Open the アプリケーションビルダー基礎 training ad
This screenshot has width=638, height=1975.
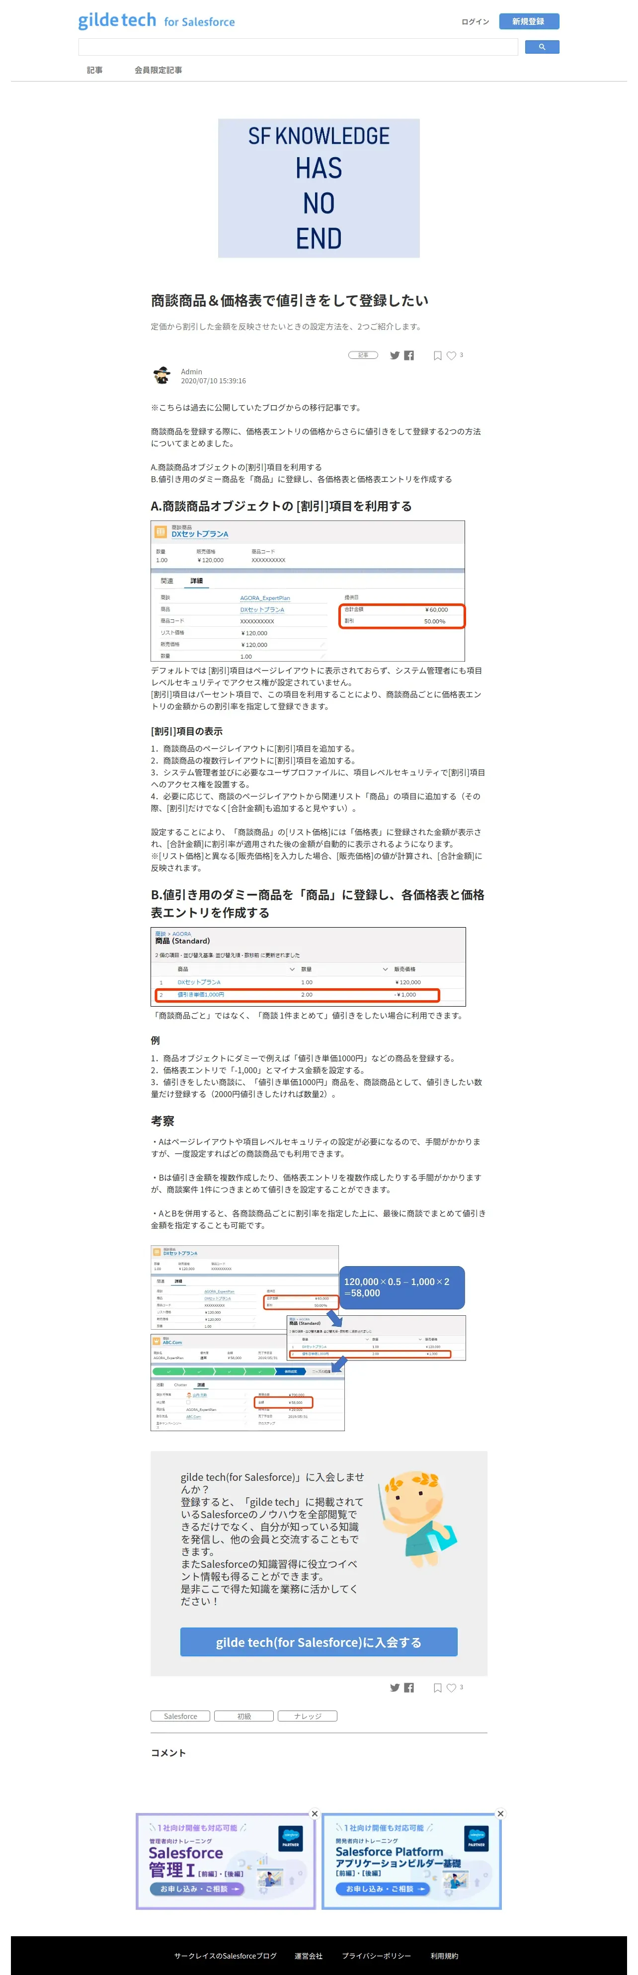tap(412, 1861)
